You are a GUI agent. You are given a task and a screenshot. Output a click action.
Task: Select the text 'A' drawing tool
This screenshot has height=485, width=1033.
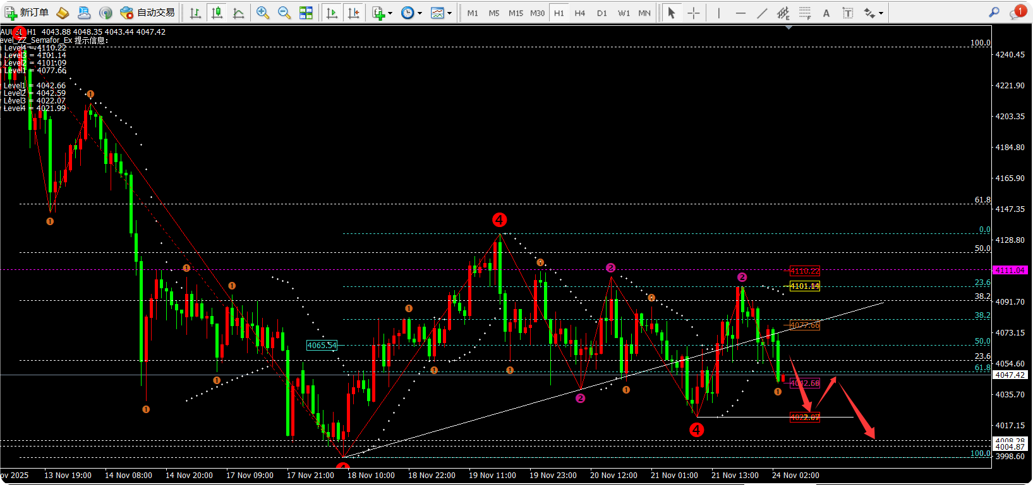826,13
